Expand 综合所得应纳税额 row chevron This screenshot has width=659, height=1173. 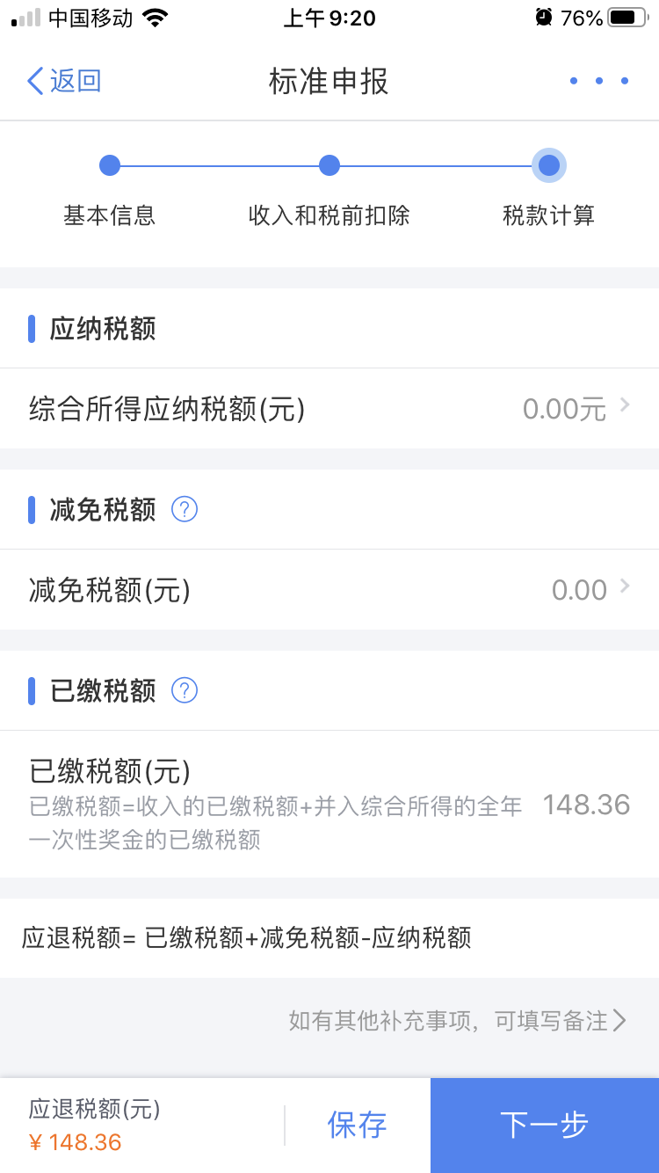pyautogui.click(x=625, y=404)
